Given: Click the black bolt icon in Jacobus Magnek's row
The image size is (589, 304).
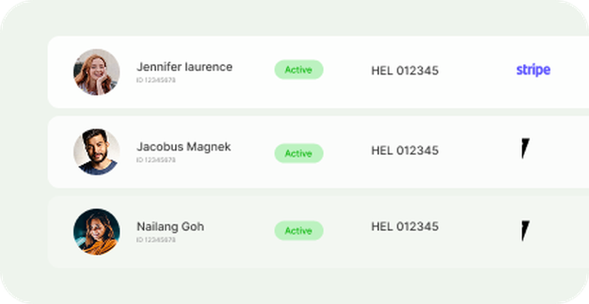Looking at the screenshot, I should point(525,149).
